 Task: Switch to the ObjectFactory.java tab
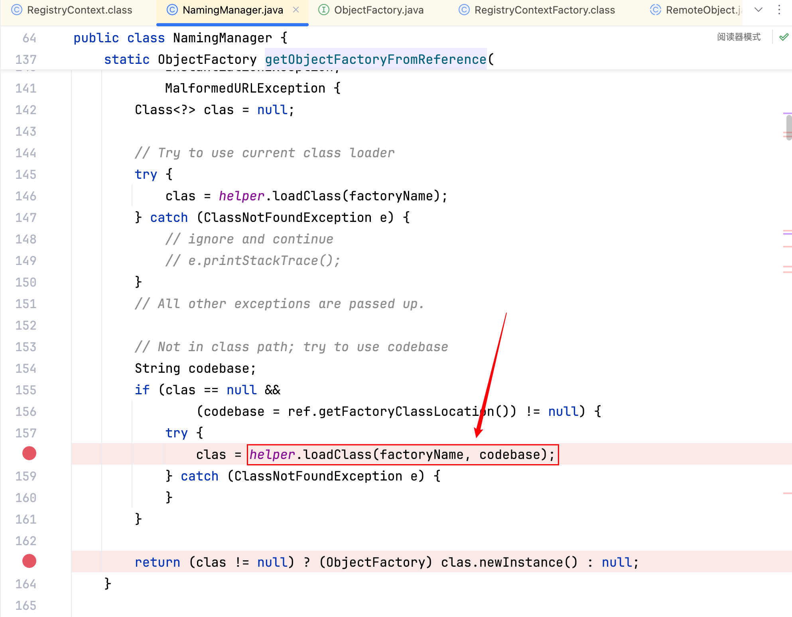[x=378, y=10]
